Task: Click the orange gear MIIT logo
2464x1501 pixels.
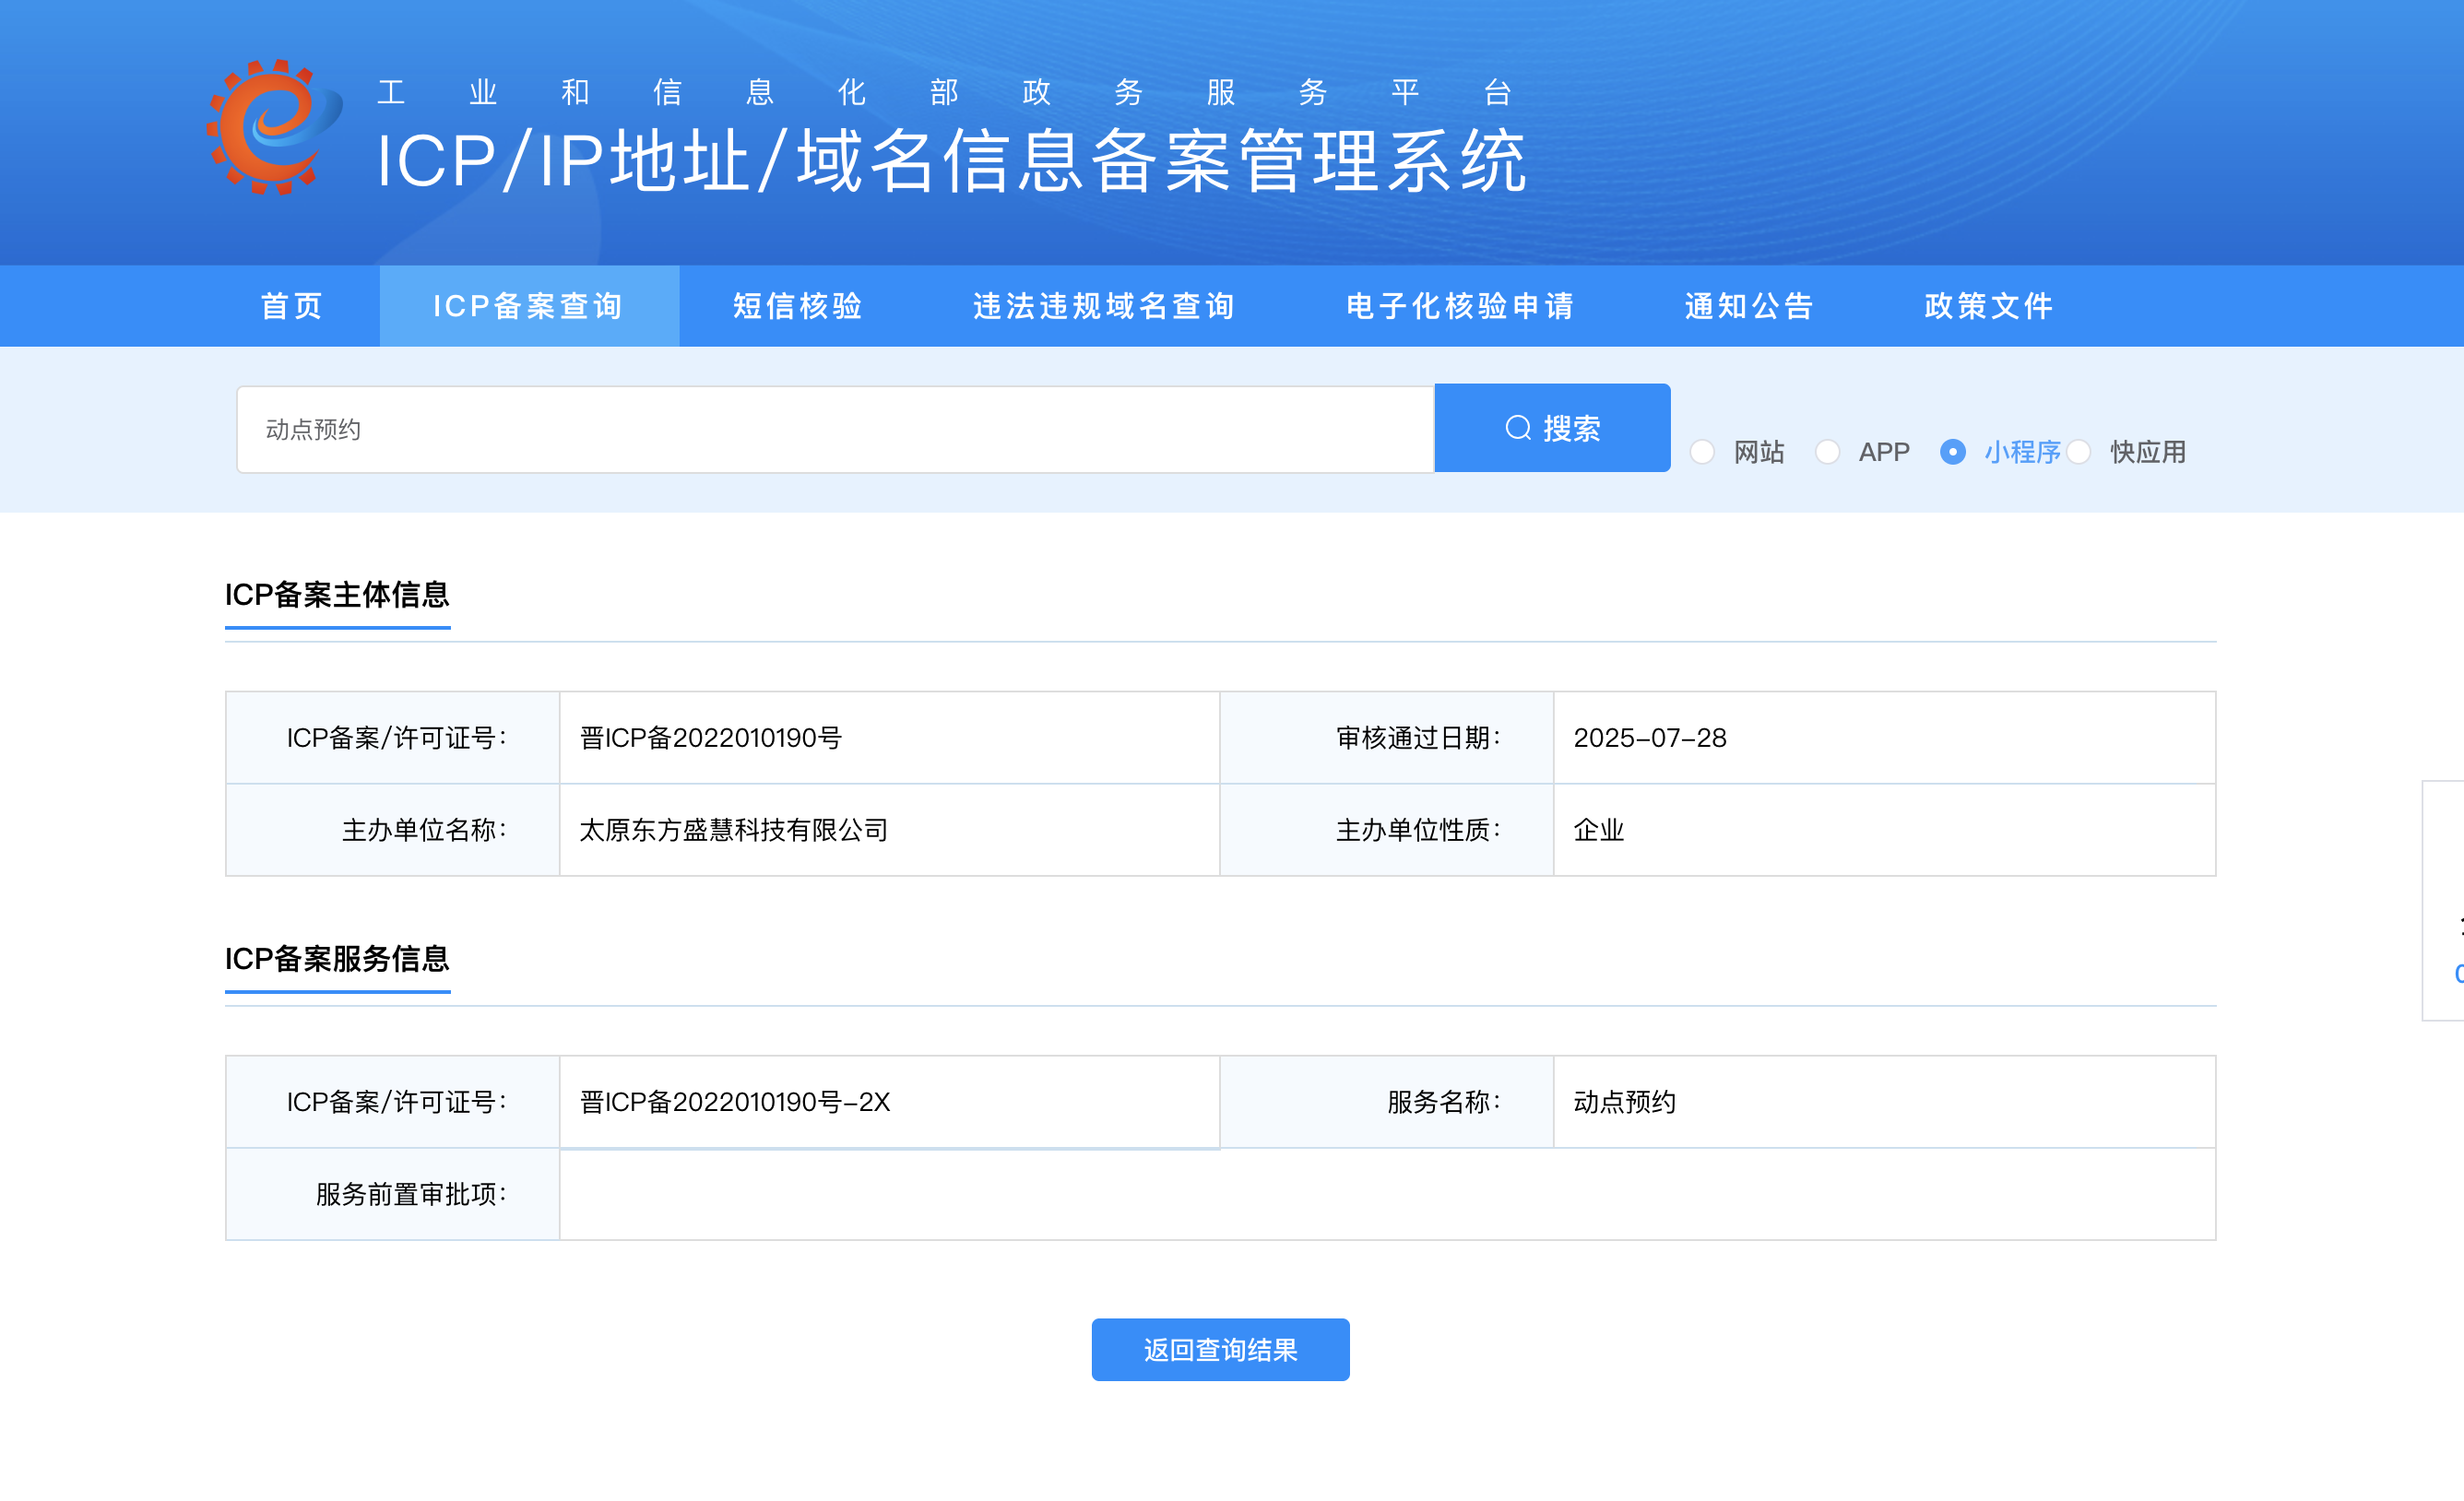Action: point(274,127)
